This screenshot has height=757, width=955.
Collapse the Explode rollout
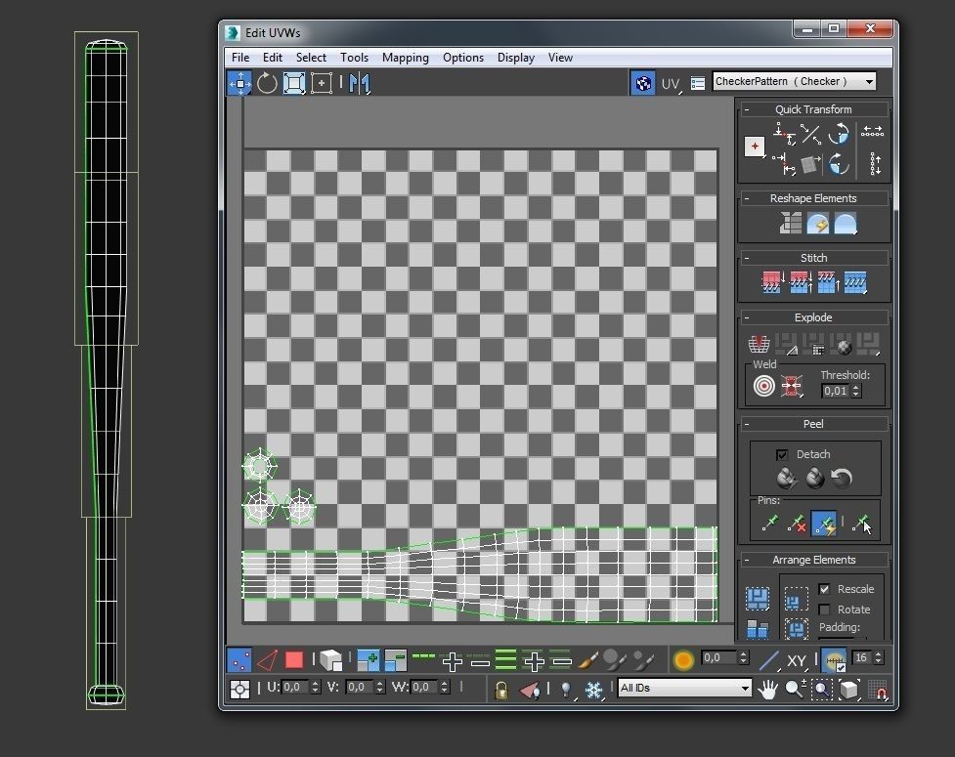(747, 317)
